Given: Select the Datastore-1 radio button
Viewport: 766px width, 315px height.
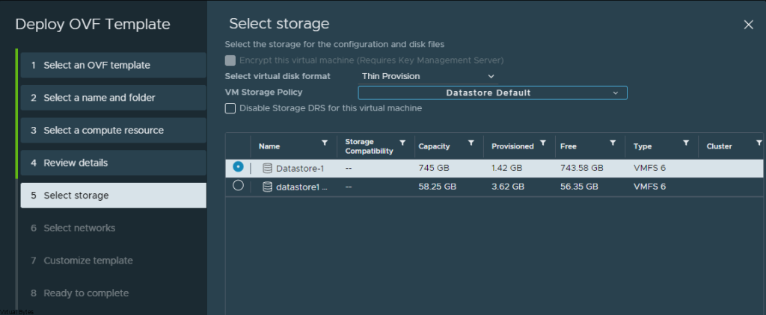Looking at the screenshot, I should click(x=238, y=167).
